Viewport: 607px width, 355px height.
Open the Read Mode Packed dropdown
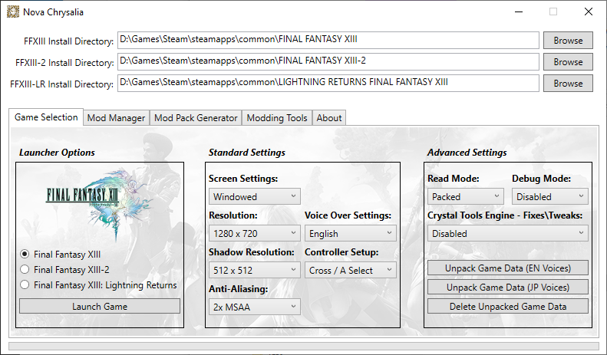click(x=465, y=196)
